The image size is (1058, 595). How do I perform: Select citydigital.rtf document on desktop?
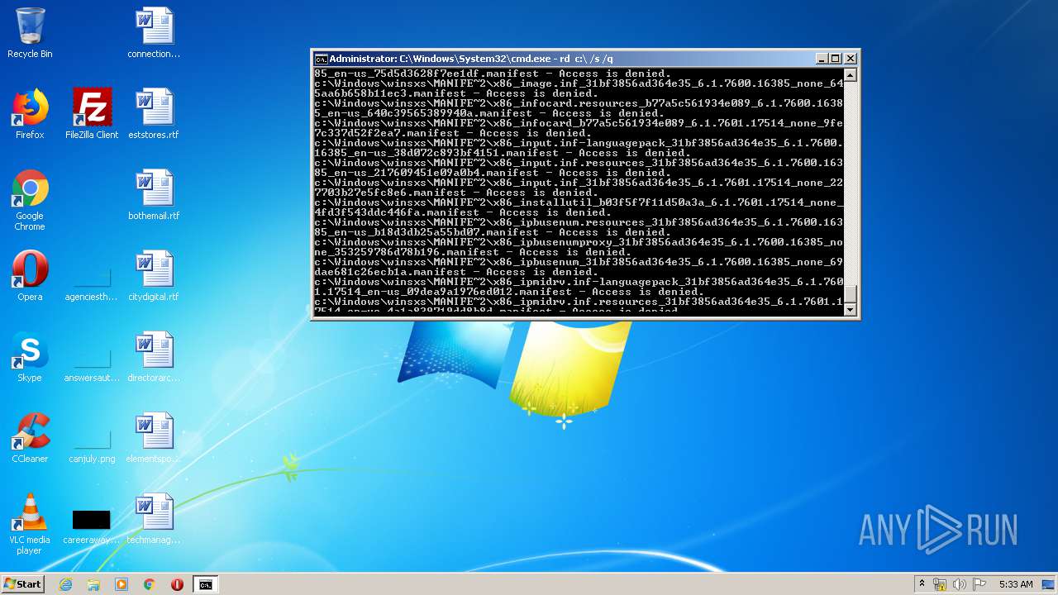[154, 276]
